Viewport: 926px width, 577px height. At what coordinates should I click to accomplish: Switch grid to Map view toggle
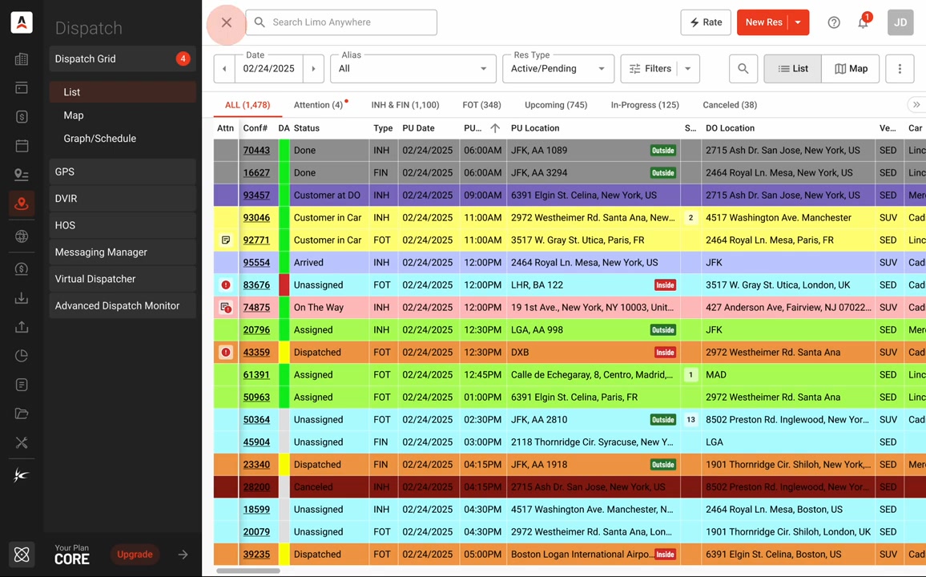851,68
